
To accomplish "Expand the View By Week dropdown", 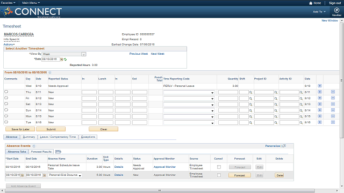I will (x=84, y=54).
